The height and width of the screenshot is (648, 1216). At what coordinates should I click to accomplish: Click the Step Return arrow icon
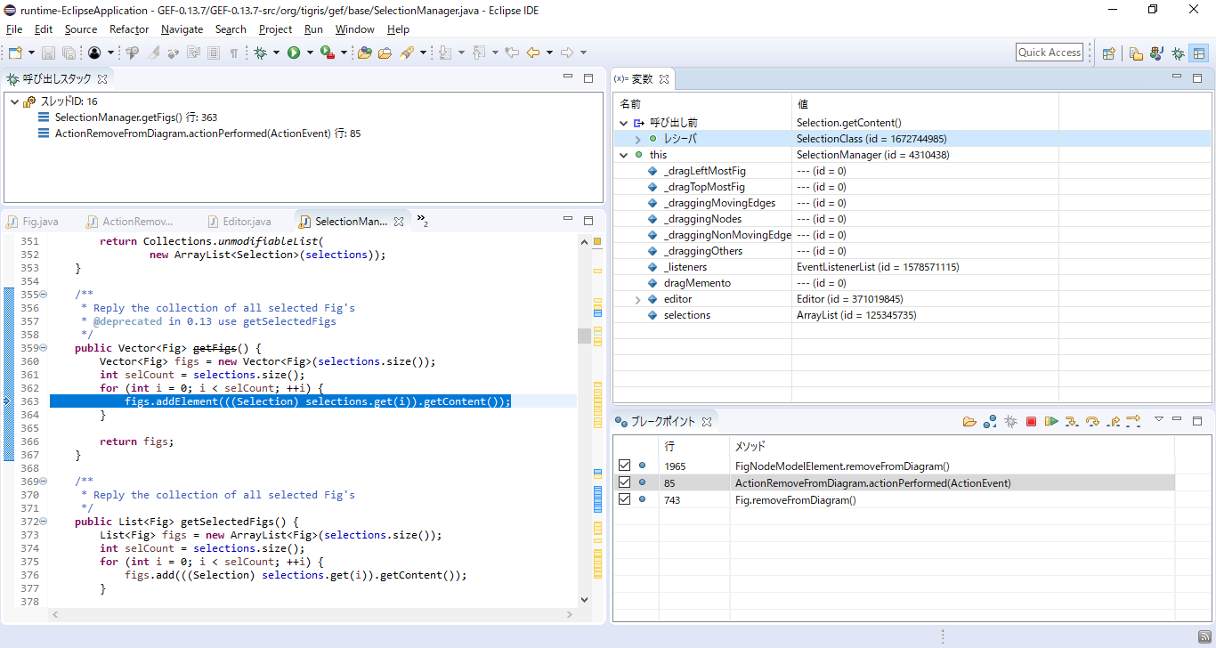point(1113,421)
